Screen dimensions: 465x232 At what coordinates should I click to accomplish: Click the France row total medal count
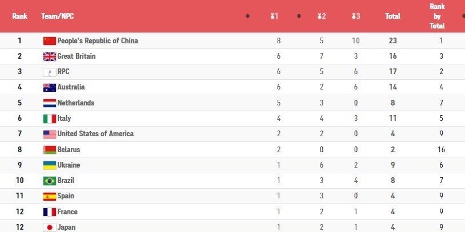click(x=392, y=211)
